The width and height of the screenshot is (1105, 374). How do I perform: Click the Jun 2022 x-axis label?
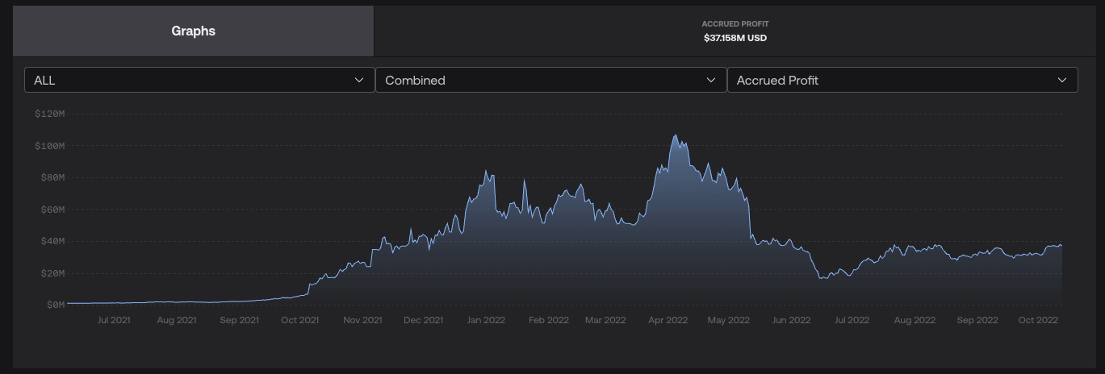point(790,320)
